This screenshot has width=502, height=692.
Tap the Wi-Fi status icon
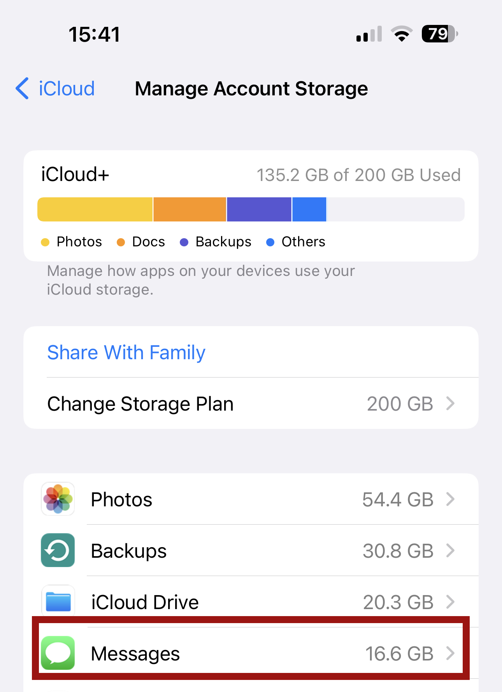(x=402, y=34)
